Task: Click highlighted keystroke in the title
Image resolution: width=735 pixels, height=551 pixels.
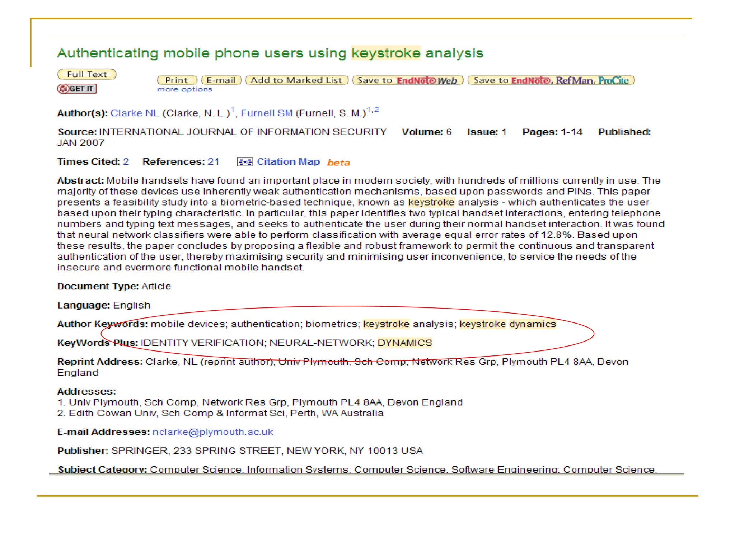Action: (x=386, y=53)
